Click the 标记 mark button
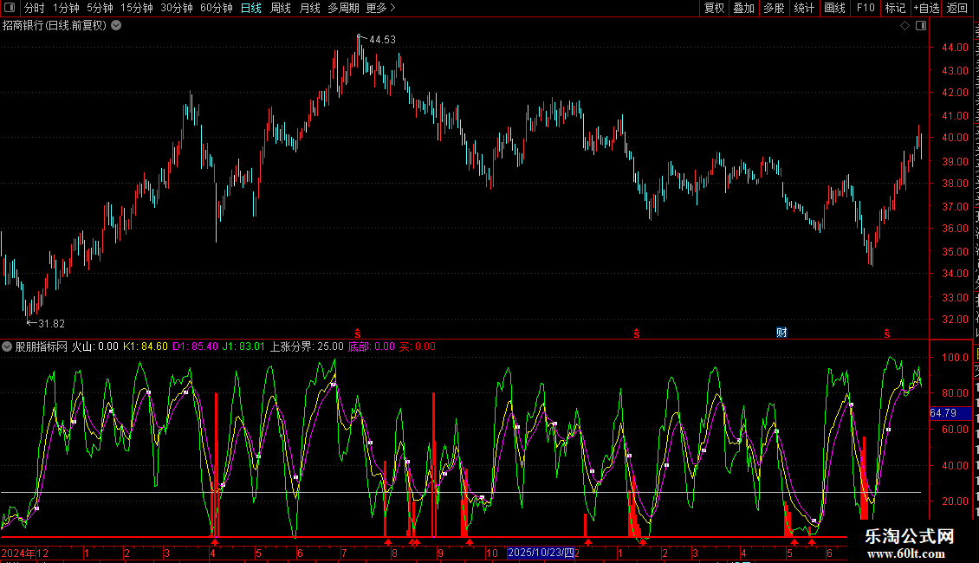 coord(895,8)
